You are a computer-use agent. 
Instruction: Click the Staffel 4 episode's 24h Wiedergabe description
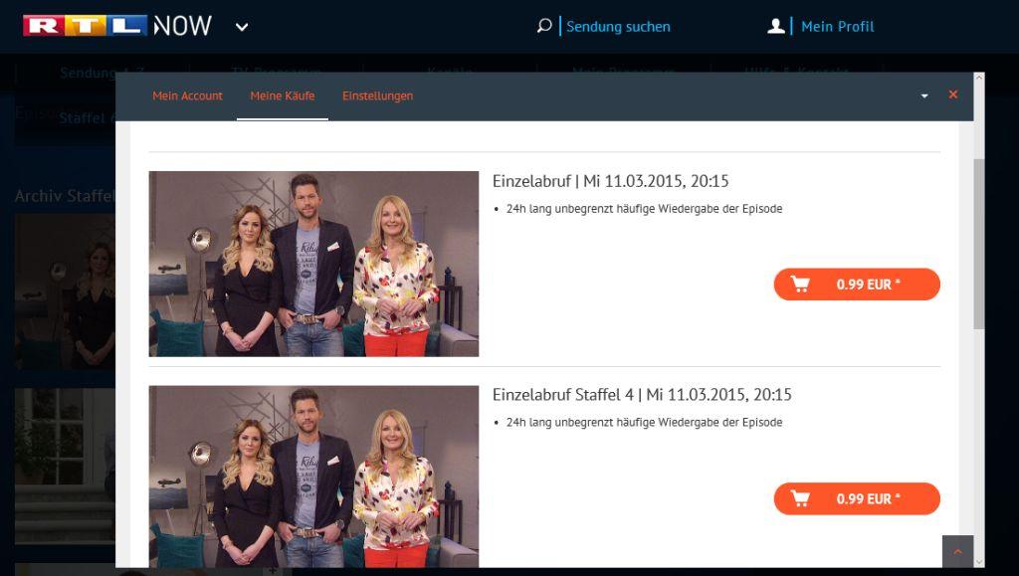(644, 423)
